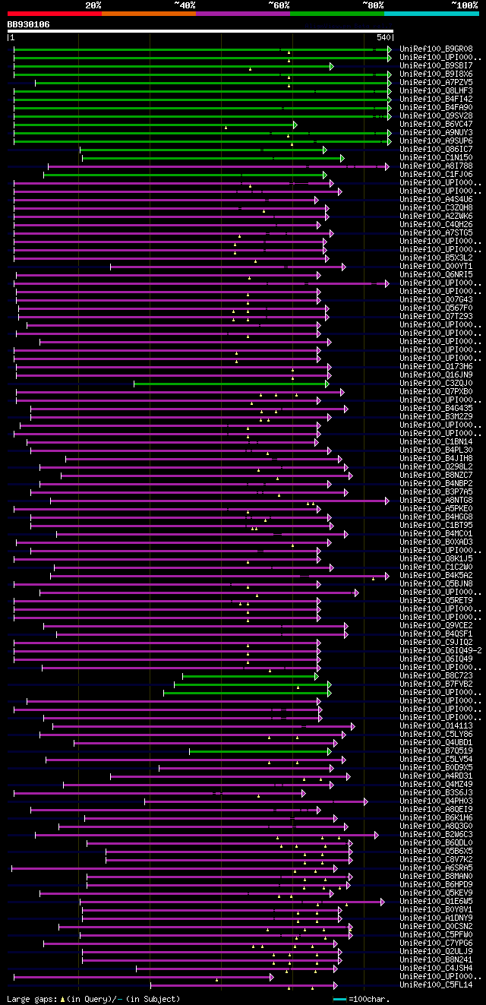Select the UniRef100_Q4PH03 label
Screen dimensions: 486x1005
436,801
